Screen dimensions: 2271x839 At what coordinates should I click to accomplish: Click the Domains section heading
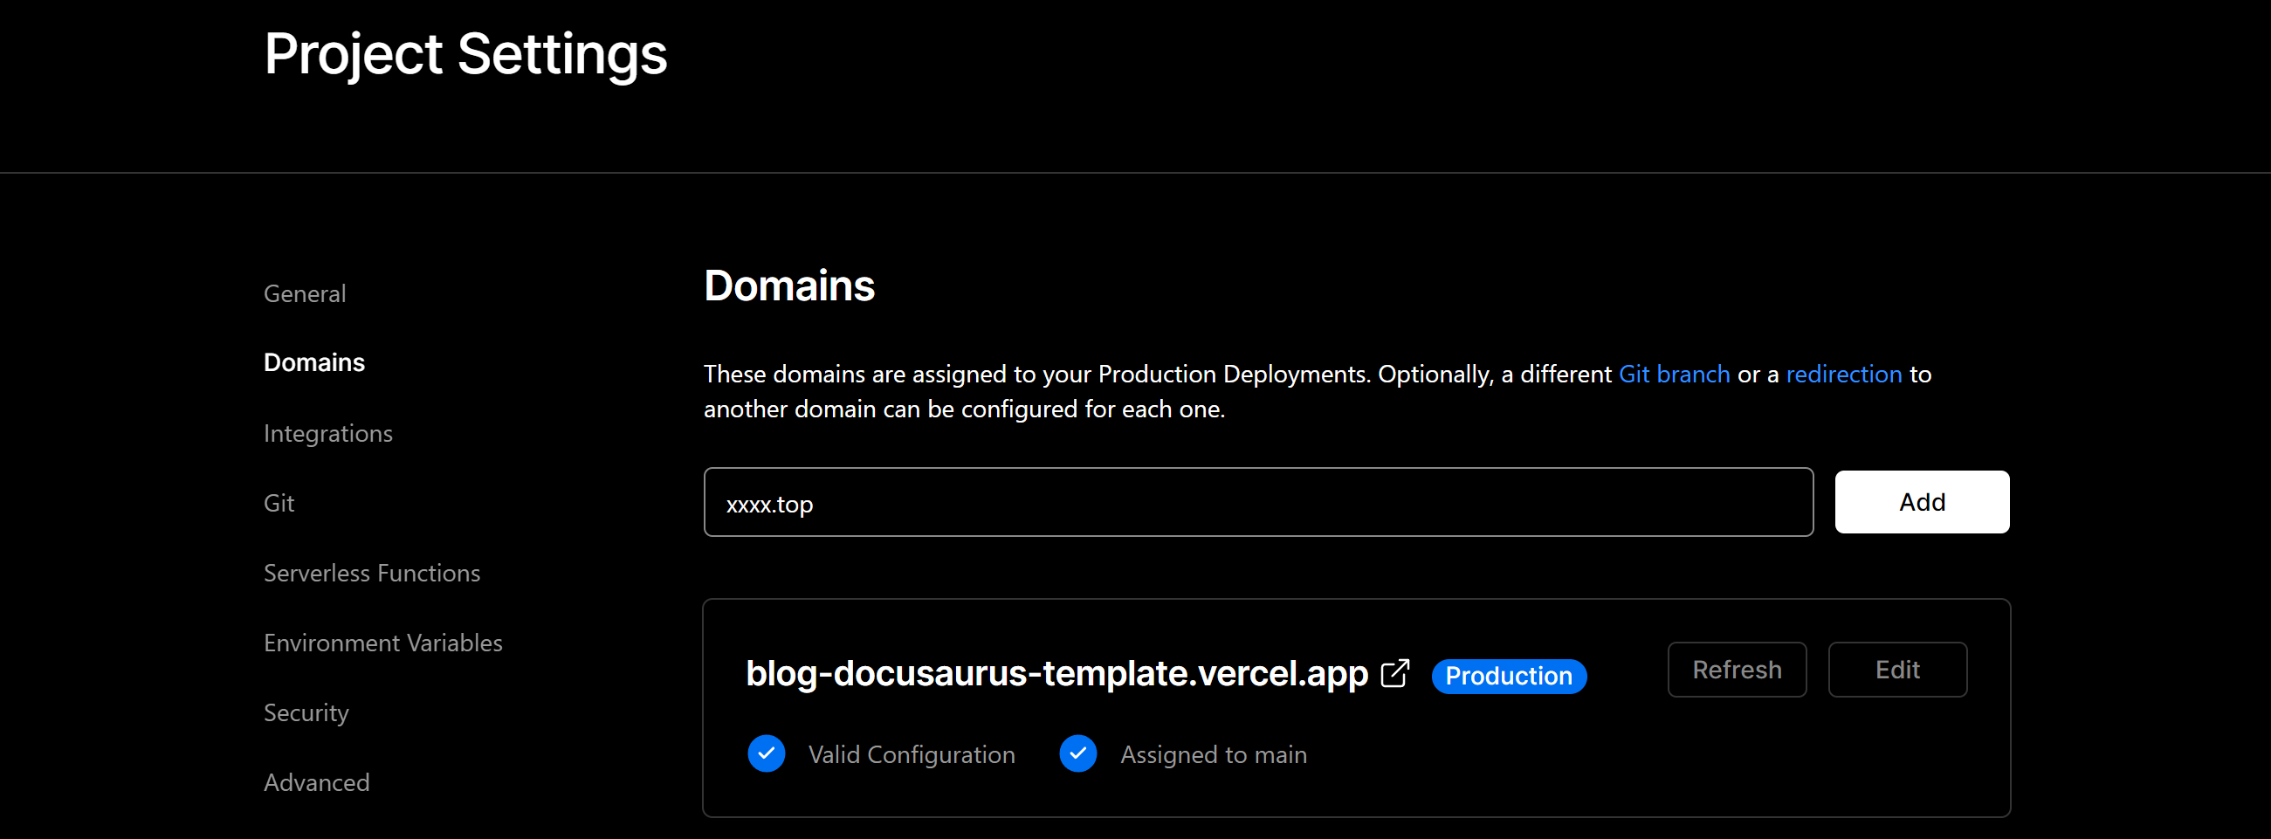[789, 285]
